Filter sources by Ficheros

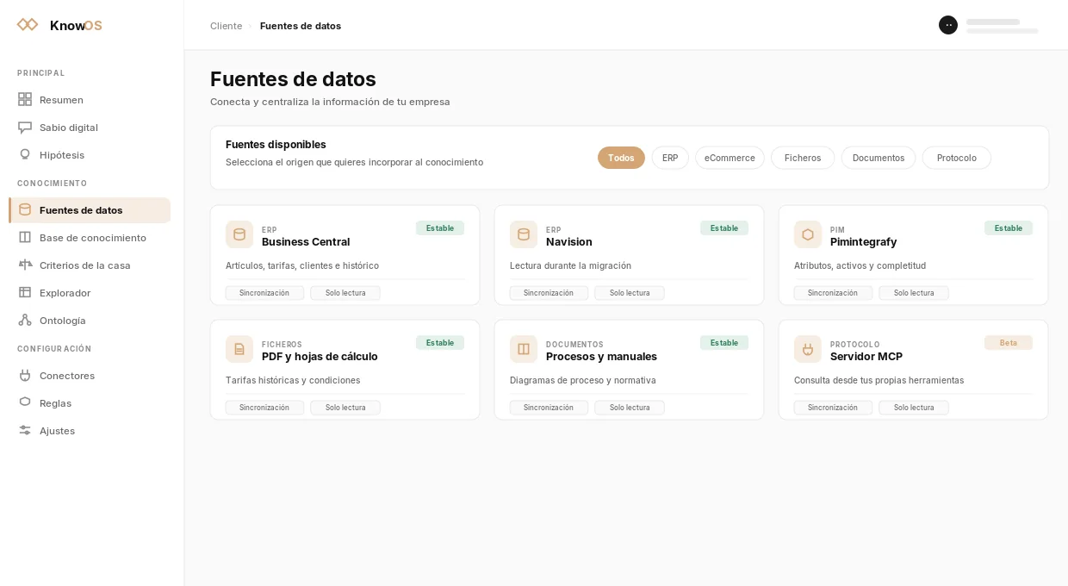point(803,158)
